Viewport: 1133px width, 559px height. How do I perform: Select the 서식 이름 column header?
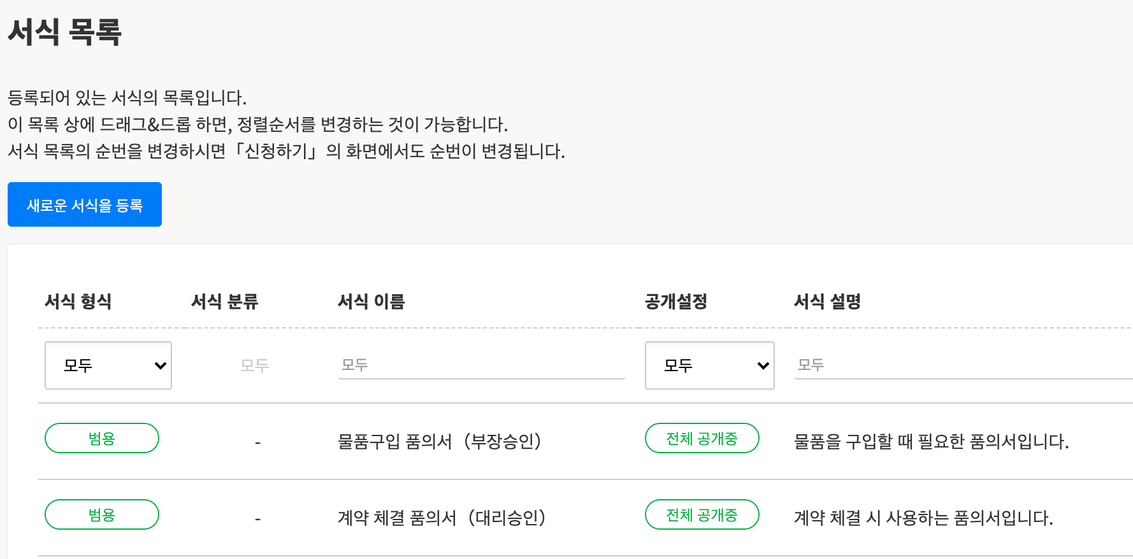[372, 301]
